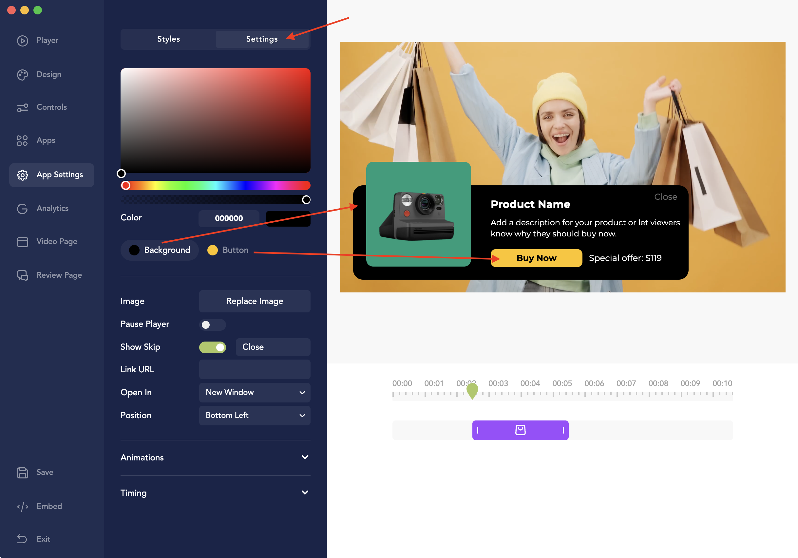The image size is (798, 558).
Task: Open the Design palette icon
Action: click(x=23, y=75)
